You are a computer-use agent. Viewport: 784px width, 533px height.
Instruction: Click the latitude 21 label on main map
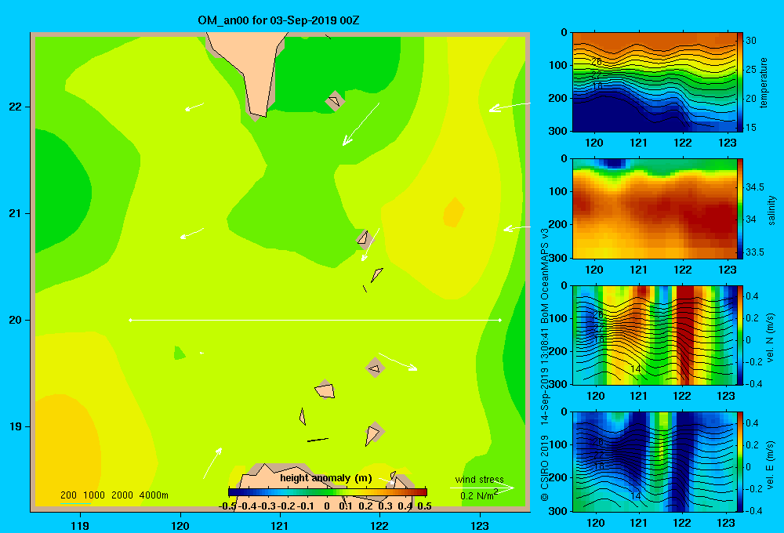16,213
